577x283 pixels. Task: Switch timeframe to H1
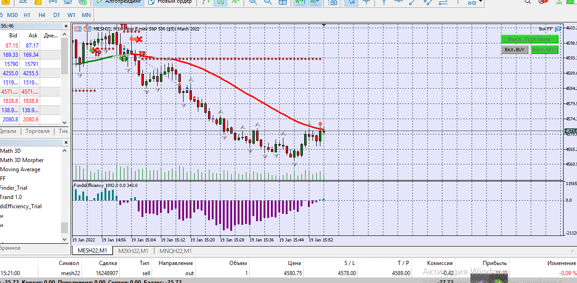[27, 15]
